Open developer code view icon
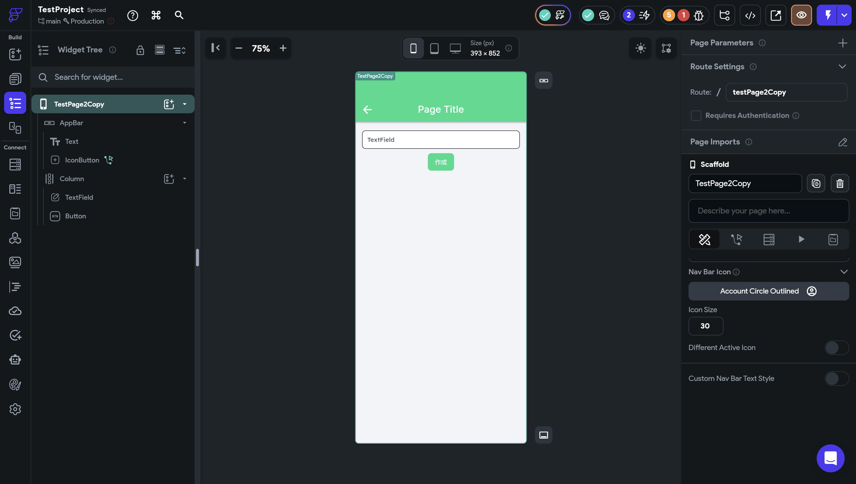The height and width of the screenshot is (484, 856). (x=750, y=15)
